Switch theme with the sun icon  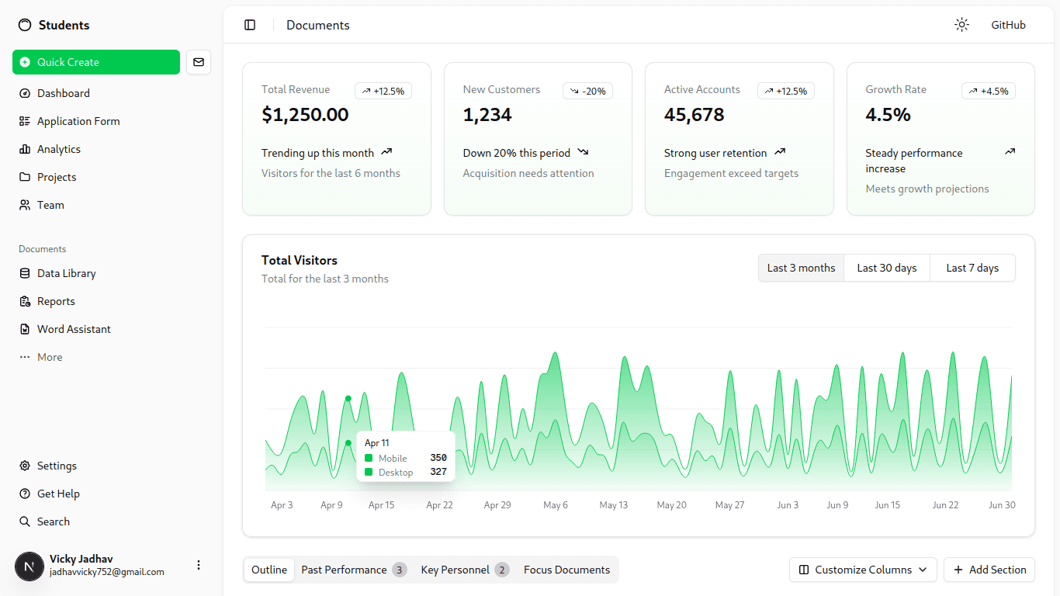(961, 25)
